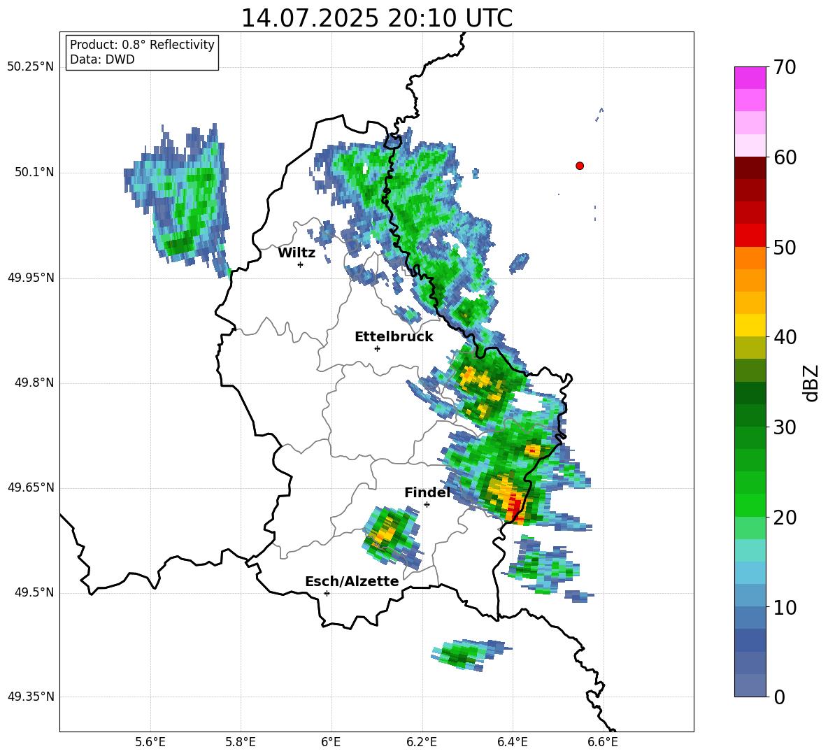
Task: Pick the orange swatch just below 50
Action: coord(750,258)
